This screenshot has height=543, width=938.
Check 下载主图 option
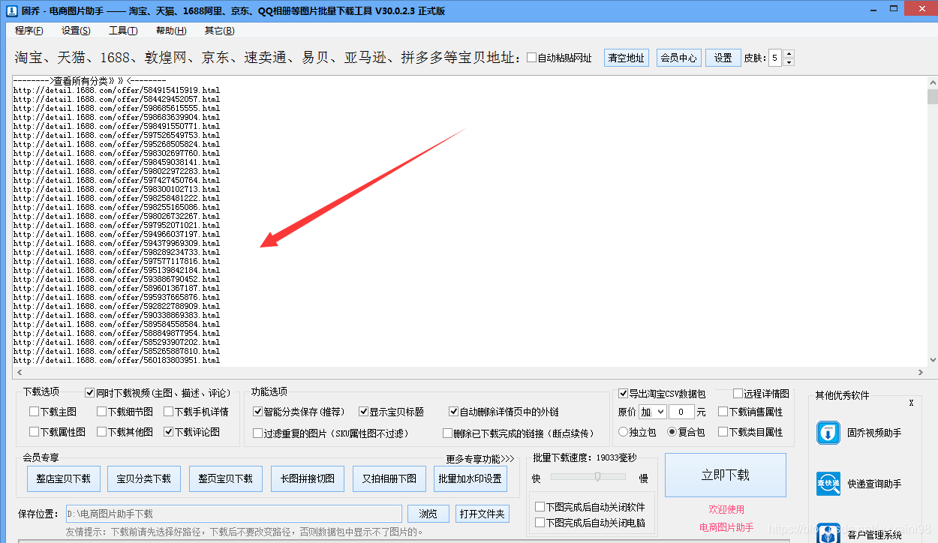pyautogui.click(x=35, y=412)
